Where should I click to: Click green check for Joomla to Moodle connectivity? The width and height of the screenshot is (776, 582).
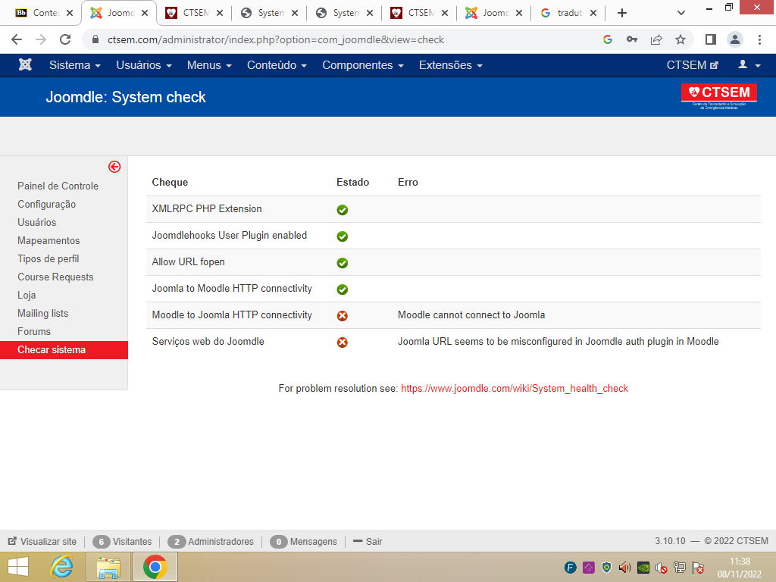342,289
